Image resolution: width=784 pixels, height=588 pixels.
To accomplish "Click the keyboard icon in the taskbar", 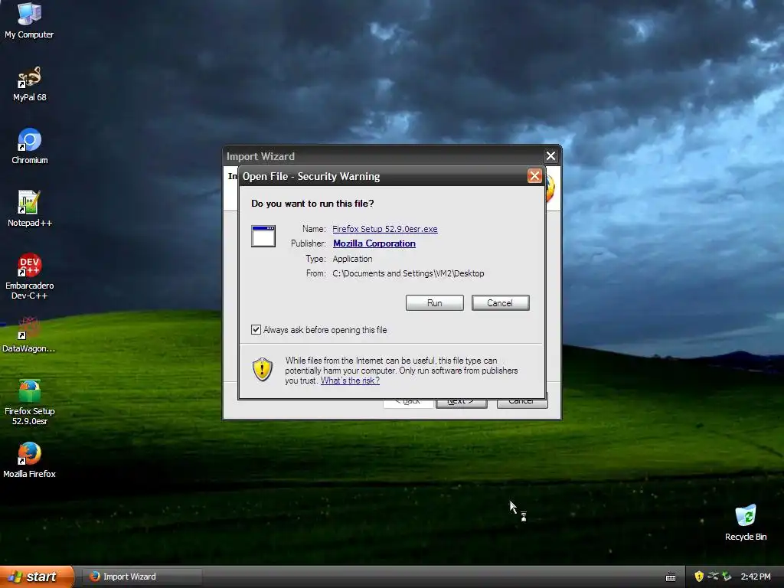I will [671, 577].
